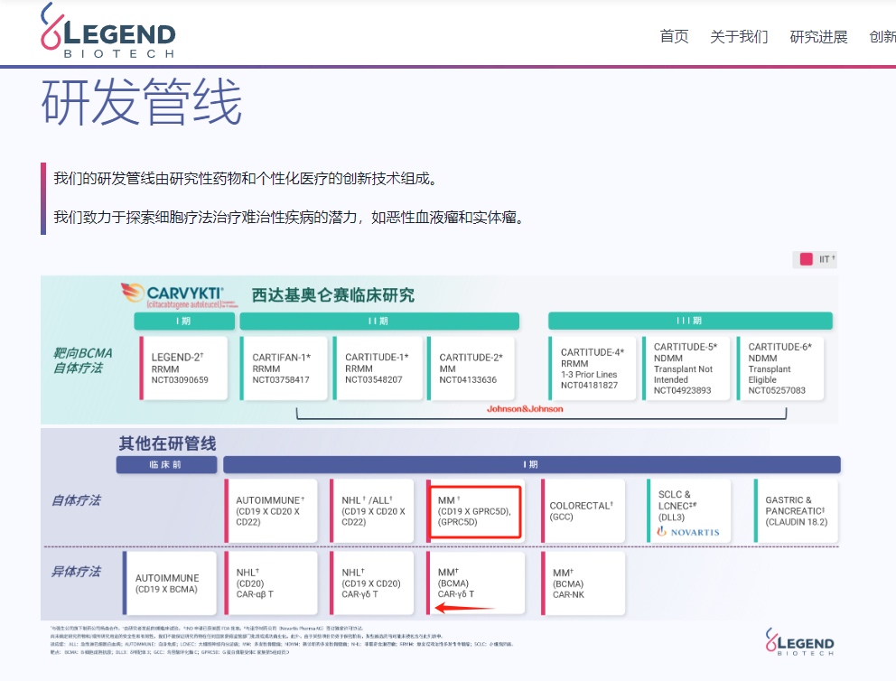Viewport: 896px width, 681px height.
Task: Click the MM (CD19 X GPRC5D) card
Action: (475, 511)
